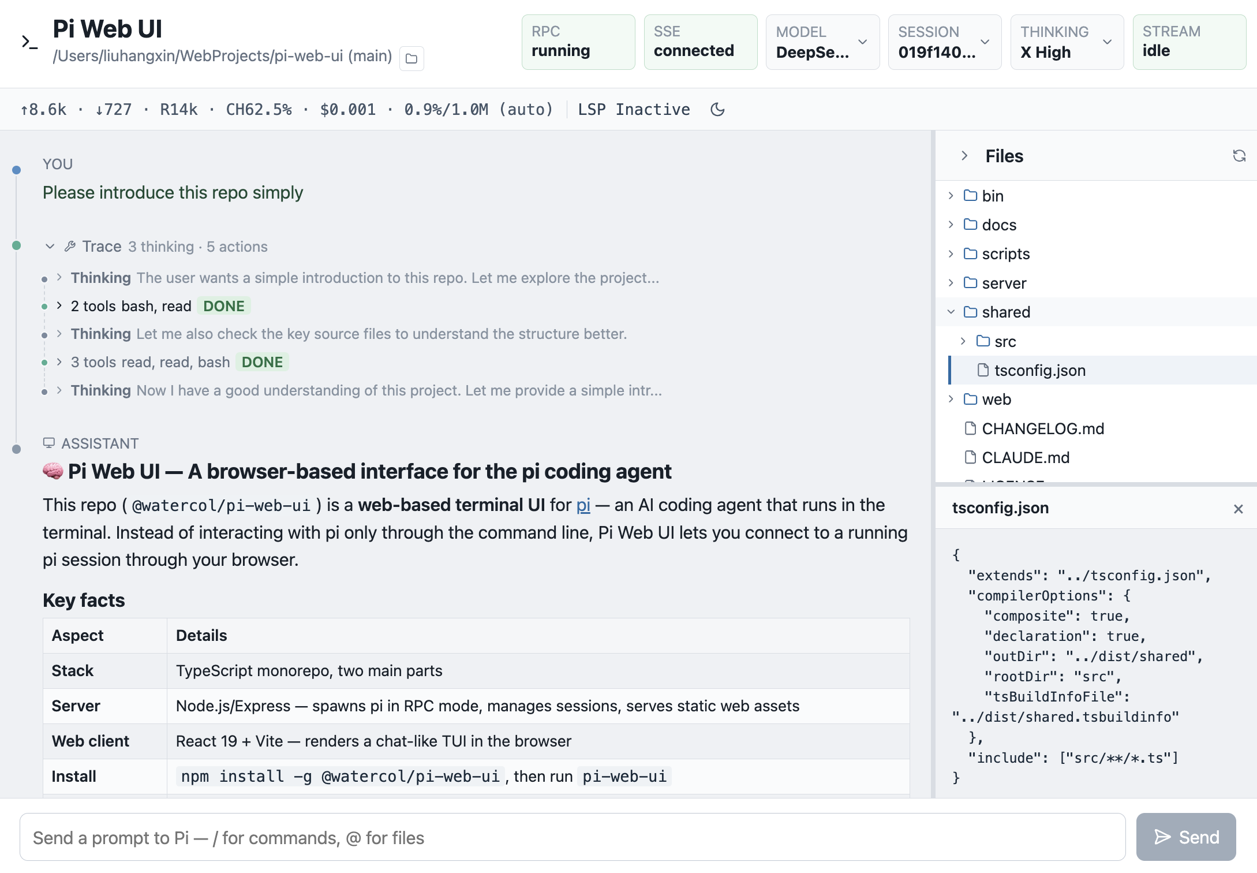The image size is (1257, 873).
Task: Click the 'Key facts' heading
Action: coord(84,600)
